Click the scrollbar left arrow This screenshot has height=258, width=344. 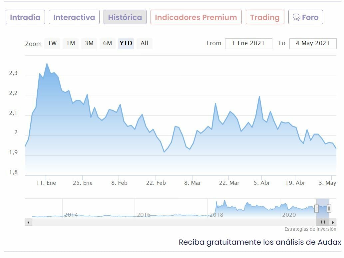(x=28, y=222)
